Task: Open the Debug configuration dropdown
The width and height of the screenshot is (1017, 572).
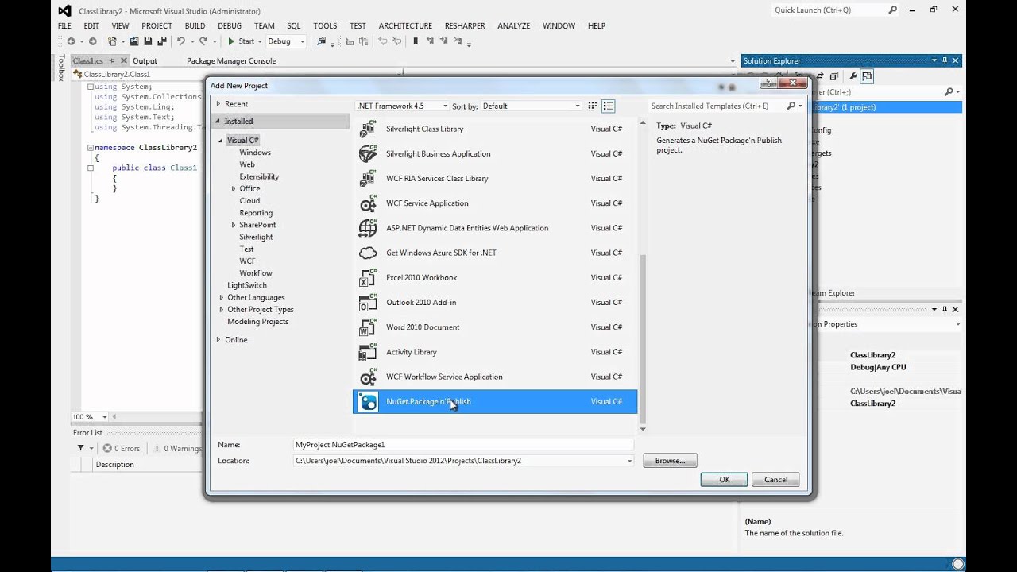Action: [x=286, y=41]
